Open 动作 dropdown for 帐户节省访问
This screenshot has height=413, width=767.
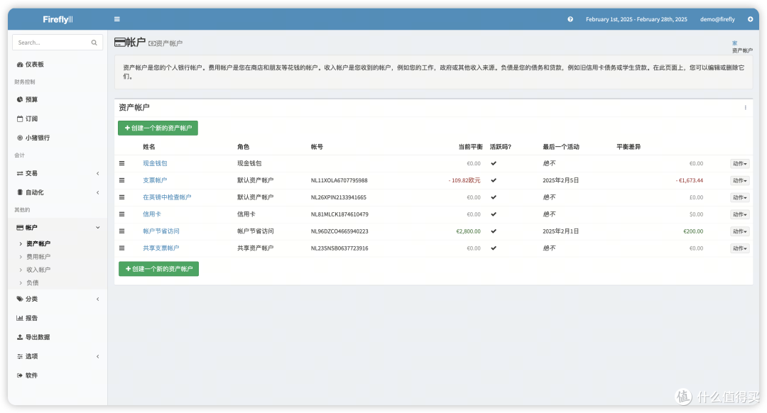pyautogui.click(x=739, y=231)
